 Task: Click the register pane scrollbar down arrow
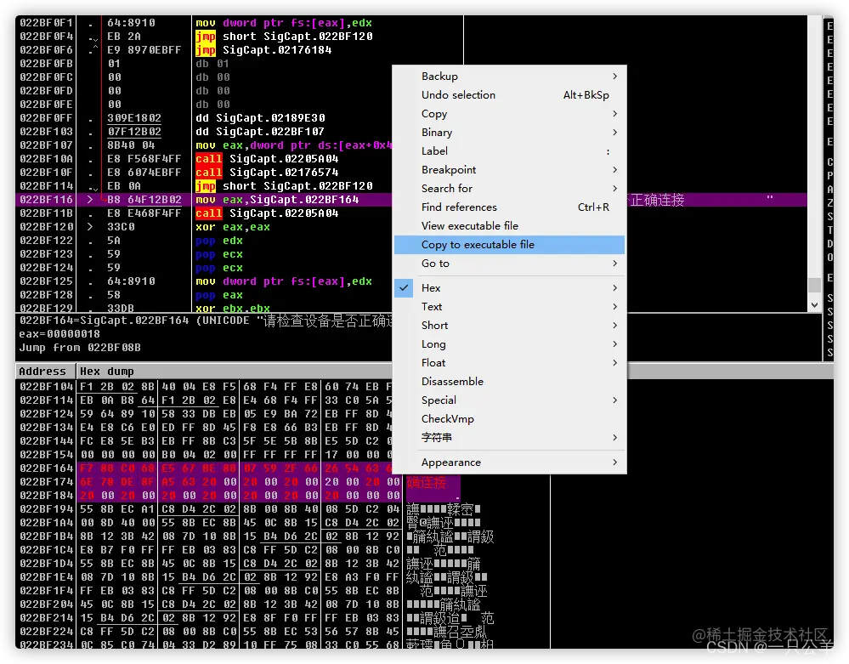point(814,303)
